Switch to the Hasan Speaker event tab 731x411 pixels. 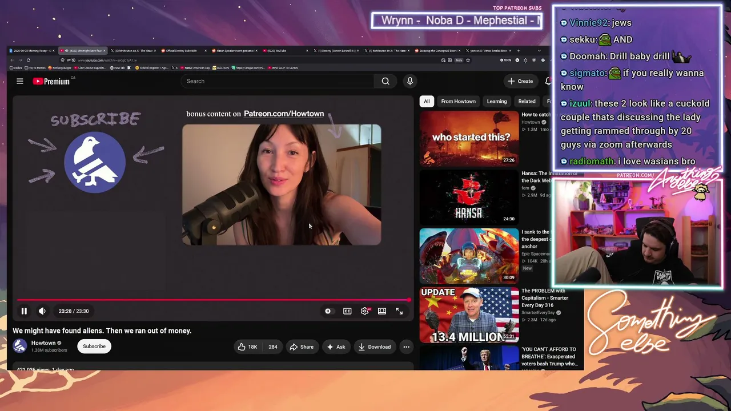point(234,51)
